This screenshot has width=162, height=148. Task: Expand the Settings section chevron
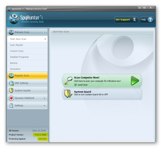pyautogui.click(x=44, y=106)
